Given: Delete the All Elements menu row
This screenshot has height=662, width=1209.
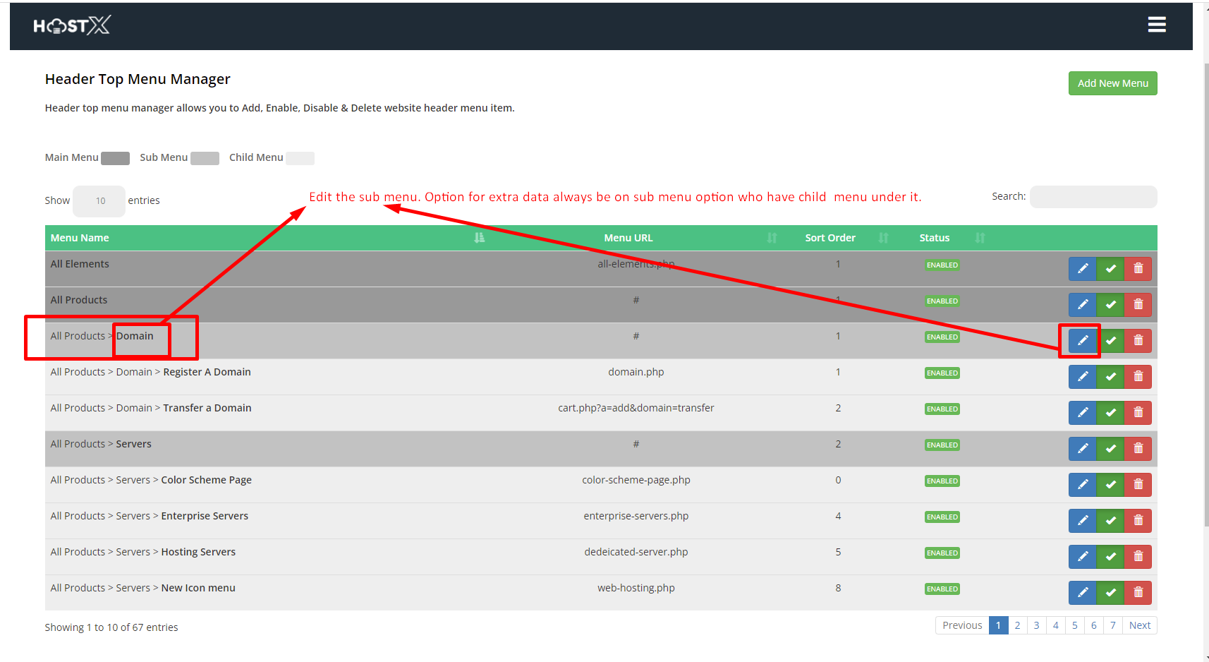Looking at the screenshot, I should [1138, 269].
